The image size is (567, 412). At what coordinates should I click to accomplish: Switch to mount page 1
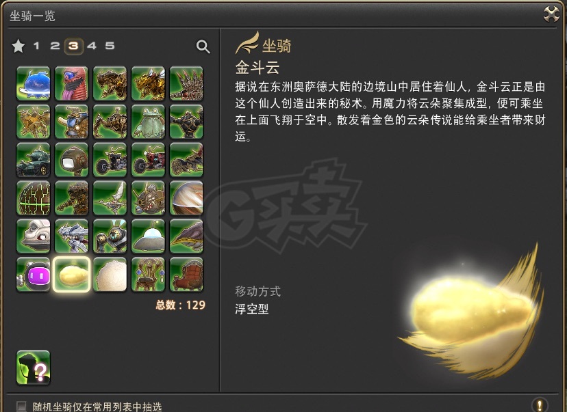coord(36,46)
